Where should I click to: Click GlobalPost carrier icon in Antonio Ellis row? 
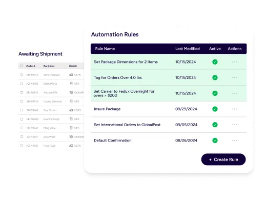pos(71,92)
